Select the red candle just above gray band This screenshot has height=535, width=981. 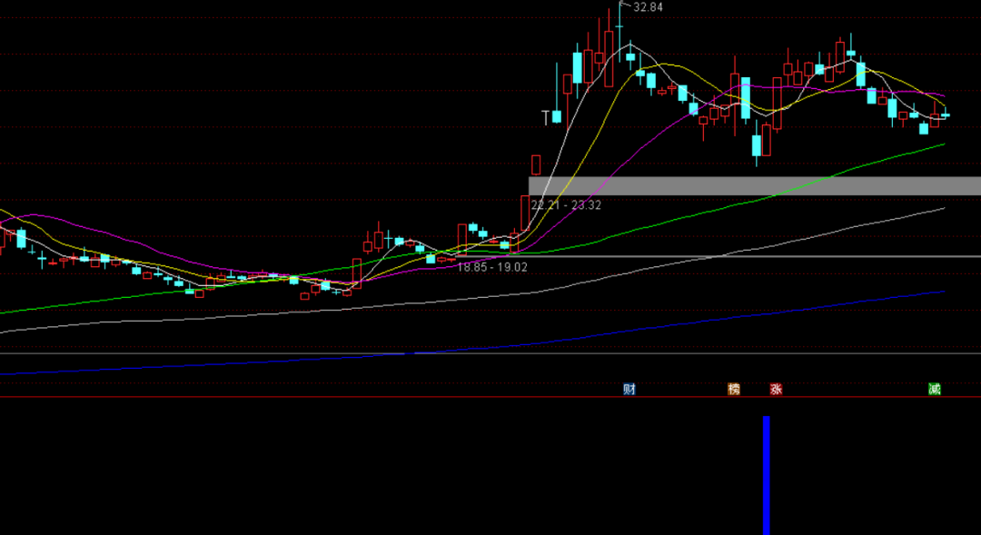coord(536,164)
